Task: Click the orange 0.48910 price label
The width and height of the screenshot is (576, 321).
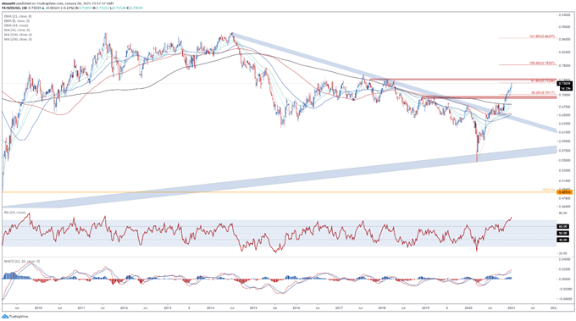Action: tap(565, 192)
